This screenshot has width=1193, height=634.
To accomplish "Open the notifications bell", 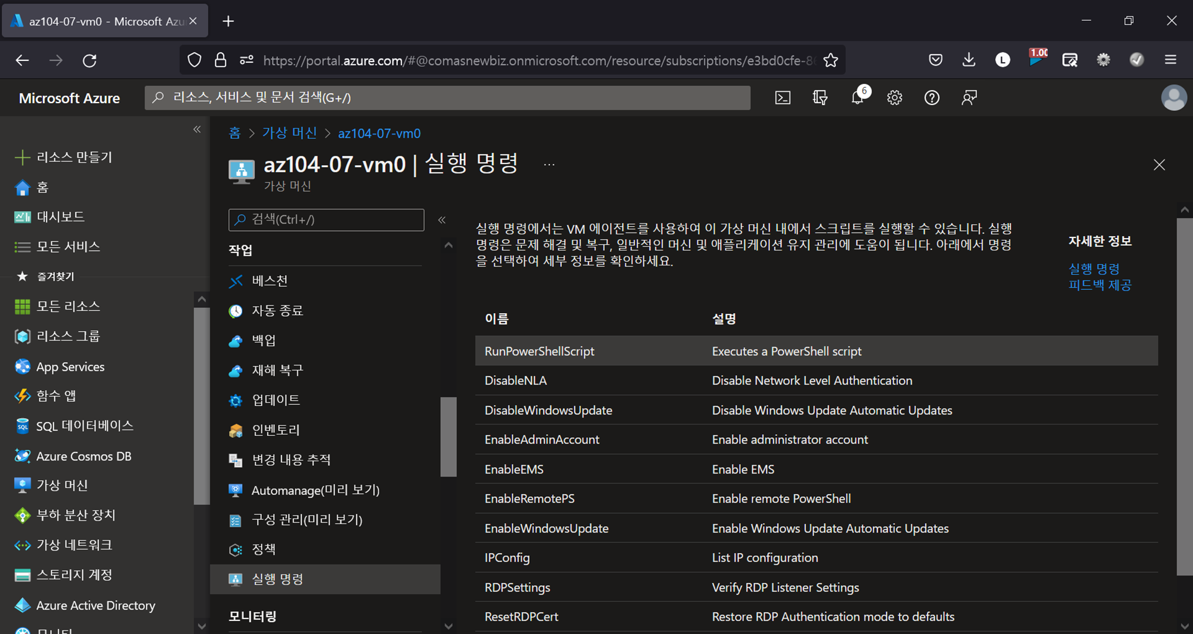I will [x=858, y=98].
